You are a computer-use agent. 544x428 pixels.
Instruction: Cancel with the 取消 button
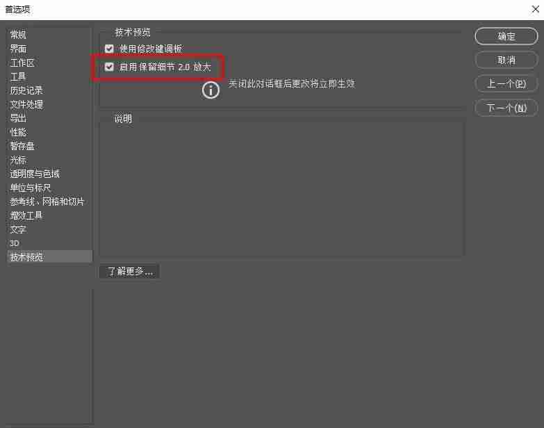(x=506, y=60)
